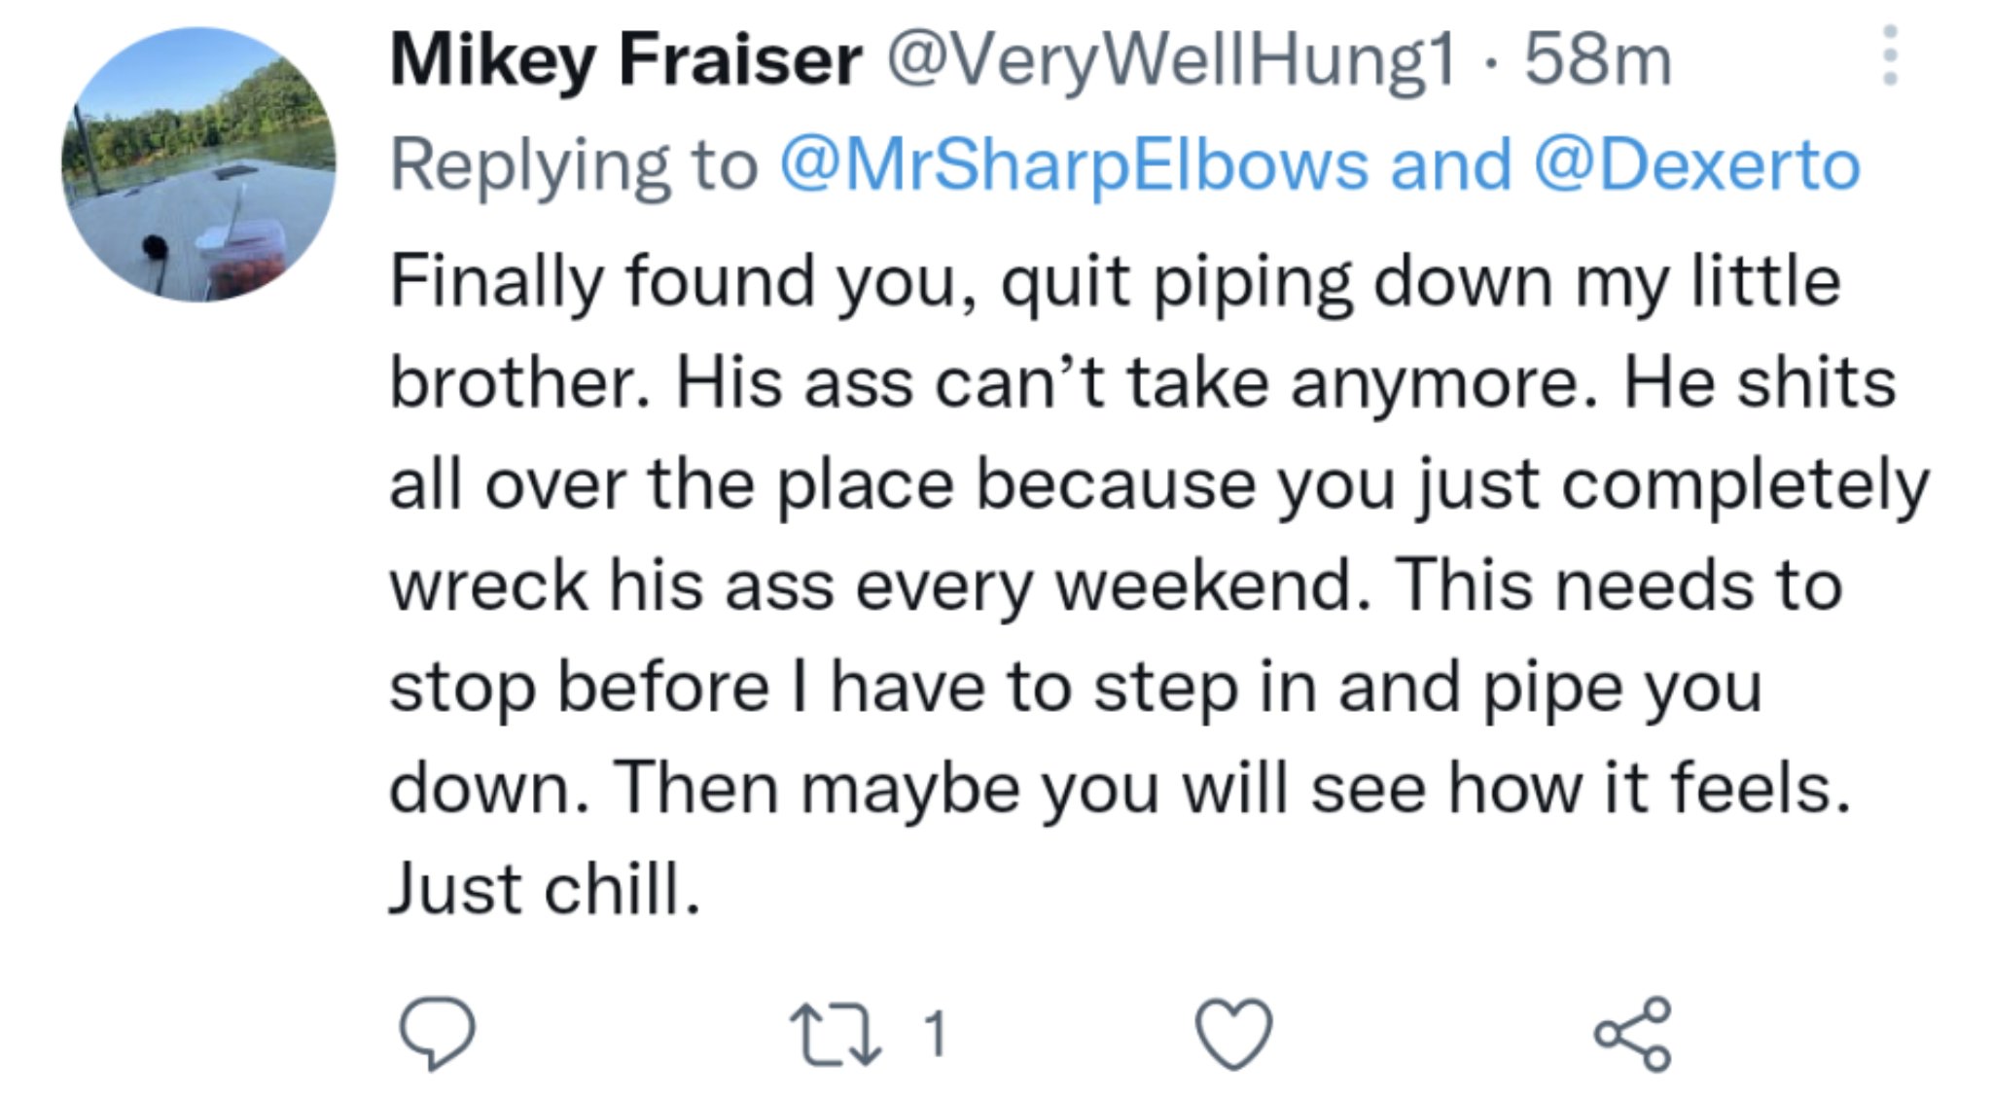The image size is (1992, 1099).
Task: Click the line starting 'down. Then maybe'
Action: tap(1119, 788)
